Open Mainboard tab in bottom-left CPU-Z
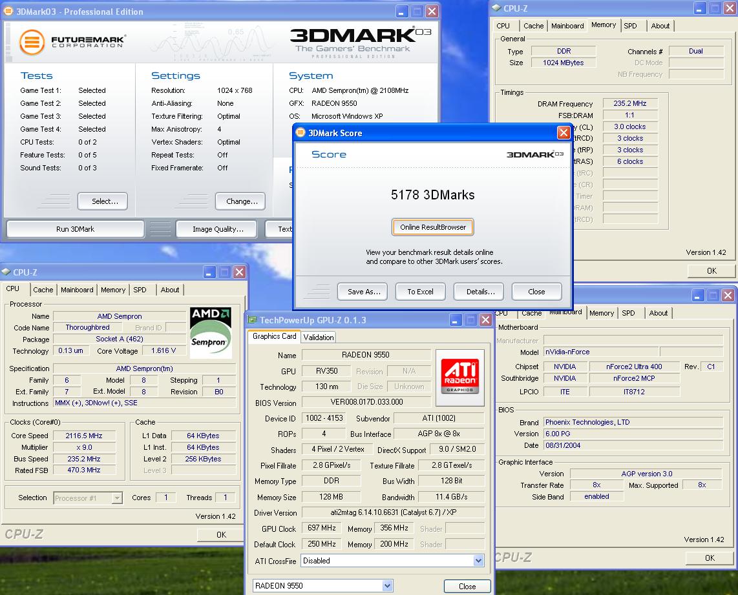The image size is (738, 595). 77,290
